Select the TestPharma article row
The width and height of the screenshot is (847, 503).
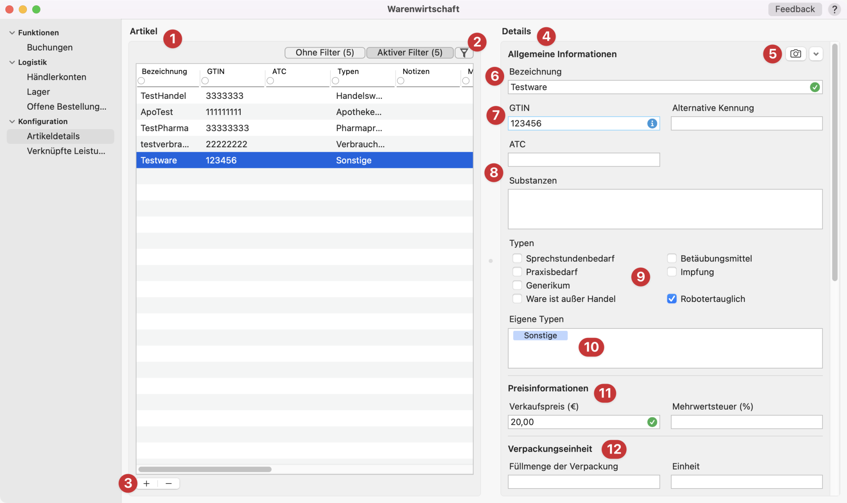(304, 128)
